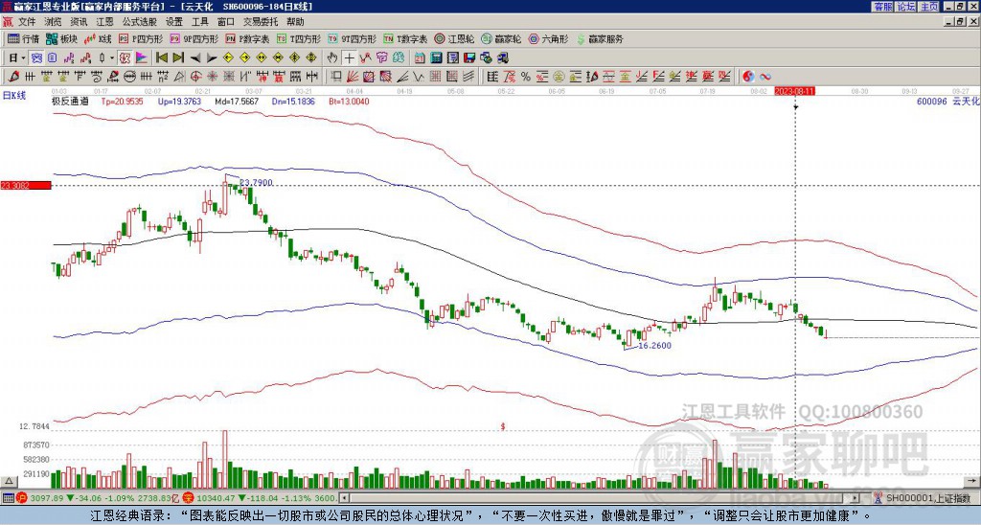Expand the candlestick style dropdown arrow

pos(112,58)
